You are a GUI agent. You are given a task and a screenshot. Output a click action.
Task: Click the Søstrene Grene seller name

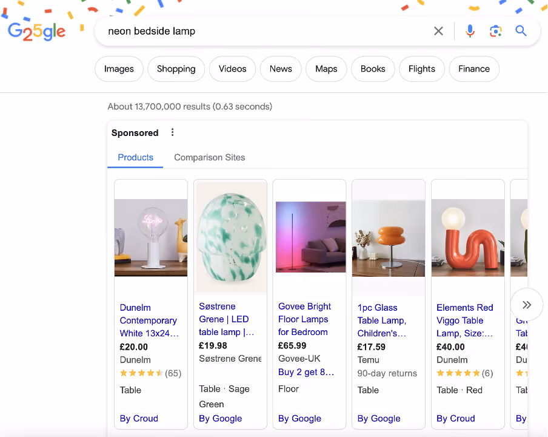tap(230, 359)
